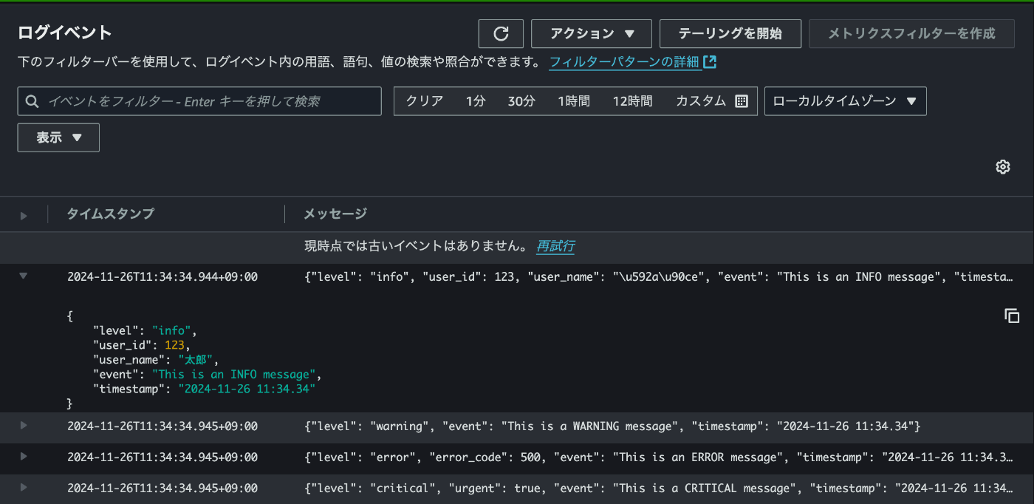Select the 12時間 time range
This screenshot has width=1034, height=504.
[632, 101]
